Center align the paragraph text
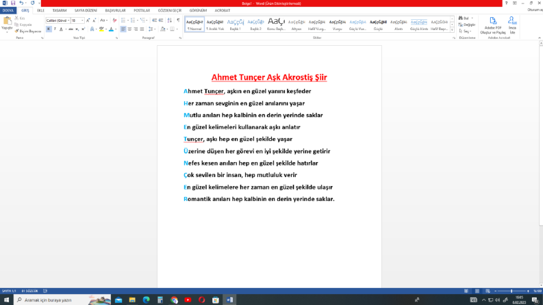543x305 pixels. 129,29
